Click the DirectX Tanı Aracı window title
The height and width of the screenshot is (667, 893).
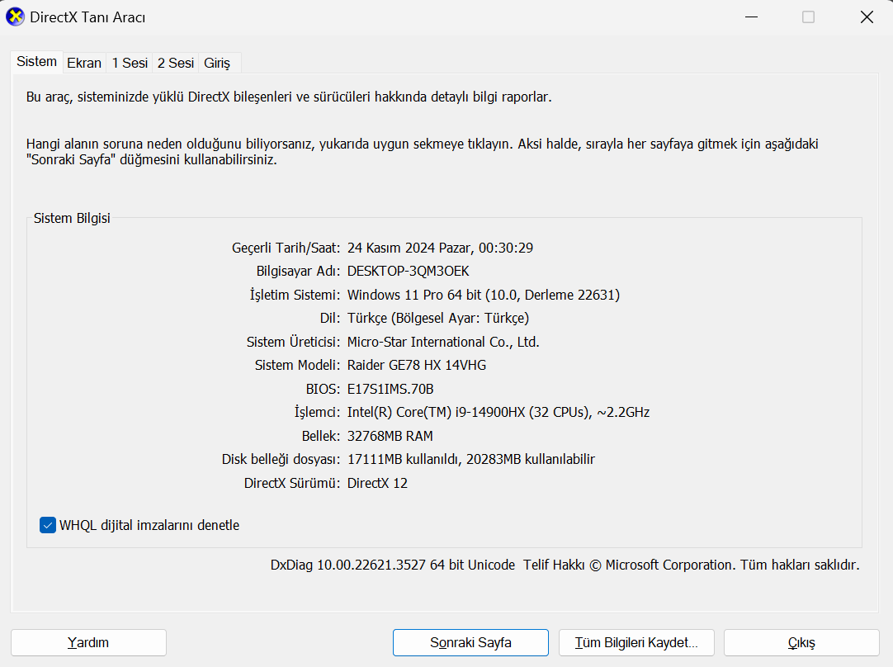[87, 17]
